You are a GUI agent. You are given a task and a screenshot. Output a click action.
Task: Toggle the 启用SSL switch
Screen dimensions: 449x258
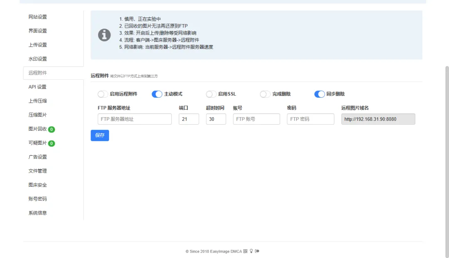(x=211, y=94)
